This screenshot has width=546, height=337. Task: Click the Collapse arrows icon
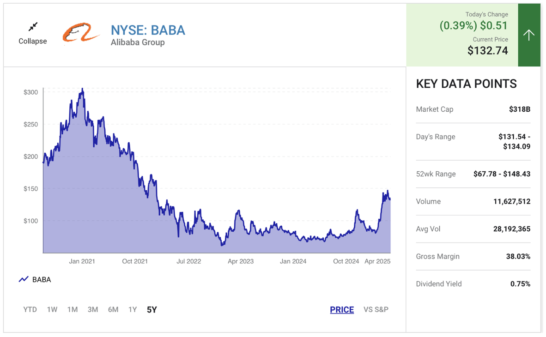click(x=33, y=27)
